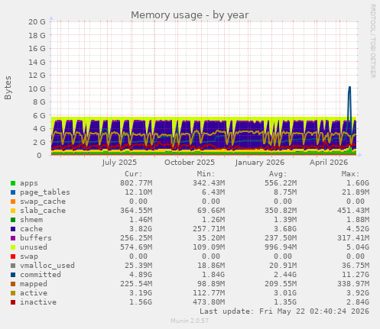Click the 'mapped' legend label

click(x=34, y=284)
